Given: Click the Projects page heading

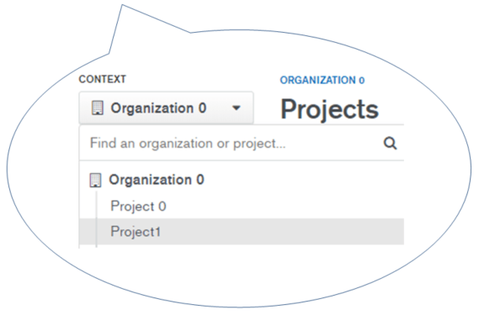Looking at the screenshot, I should [x=330, y=109].
